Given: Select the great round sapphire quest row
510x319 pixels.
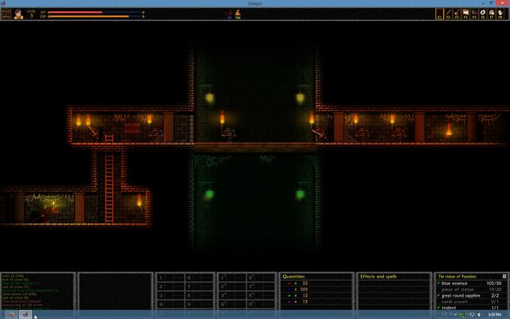Looking at the screenshot, I should [x=472, y=296].
